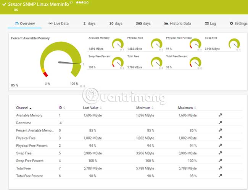Sort the table by the Channel column
The width and height of the screenshot is (248, 190).
pos(24,108)
